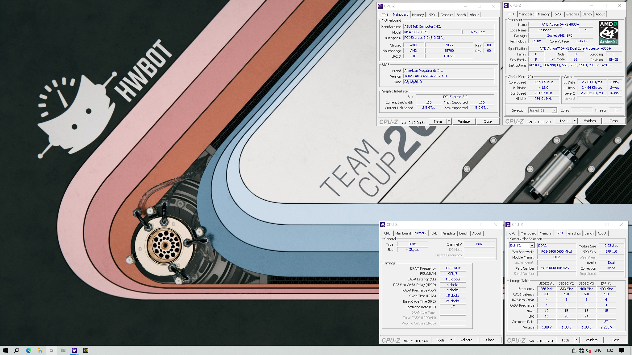632x355 pixels.
Task: Select Graphics tab in Memory window
Action: 449,233
